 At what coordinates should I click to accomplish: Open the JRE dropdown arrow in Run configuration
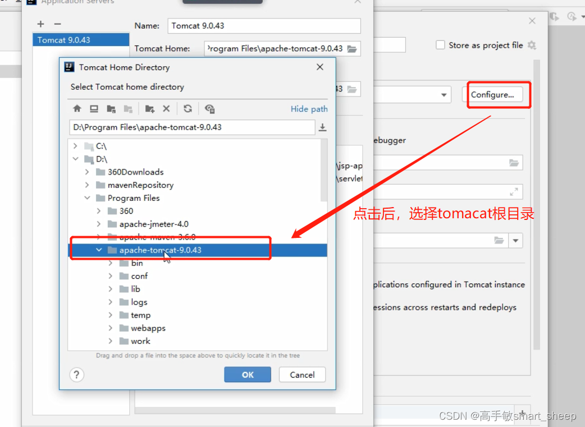pyautogui.click(x=515, y=241)
